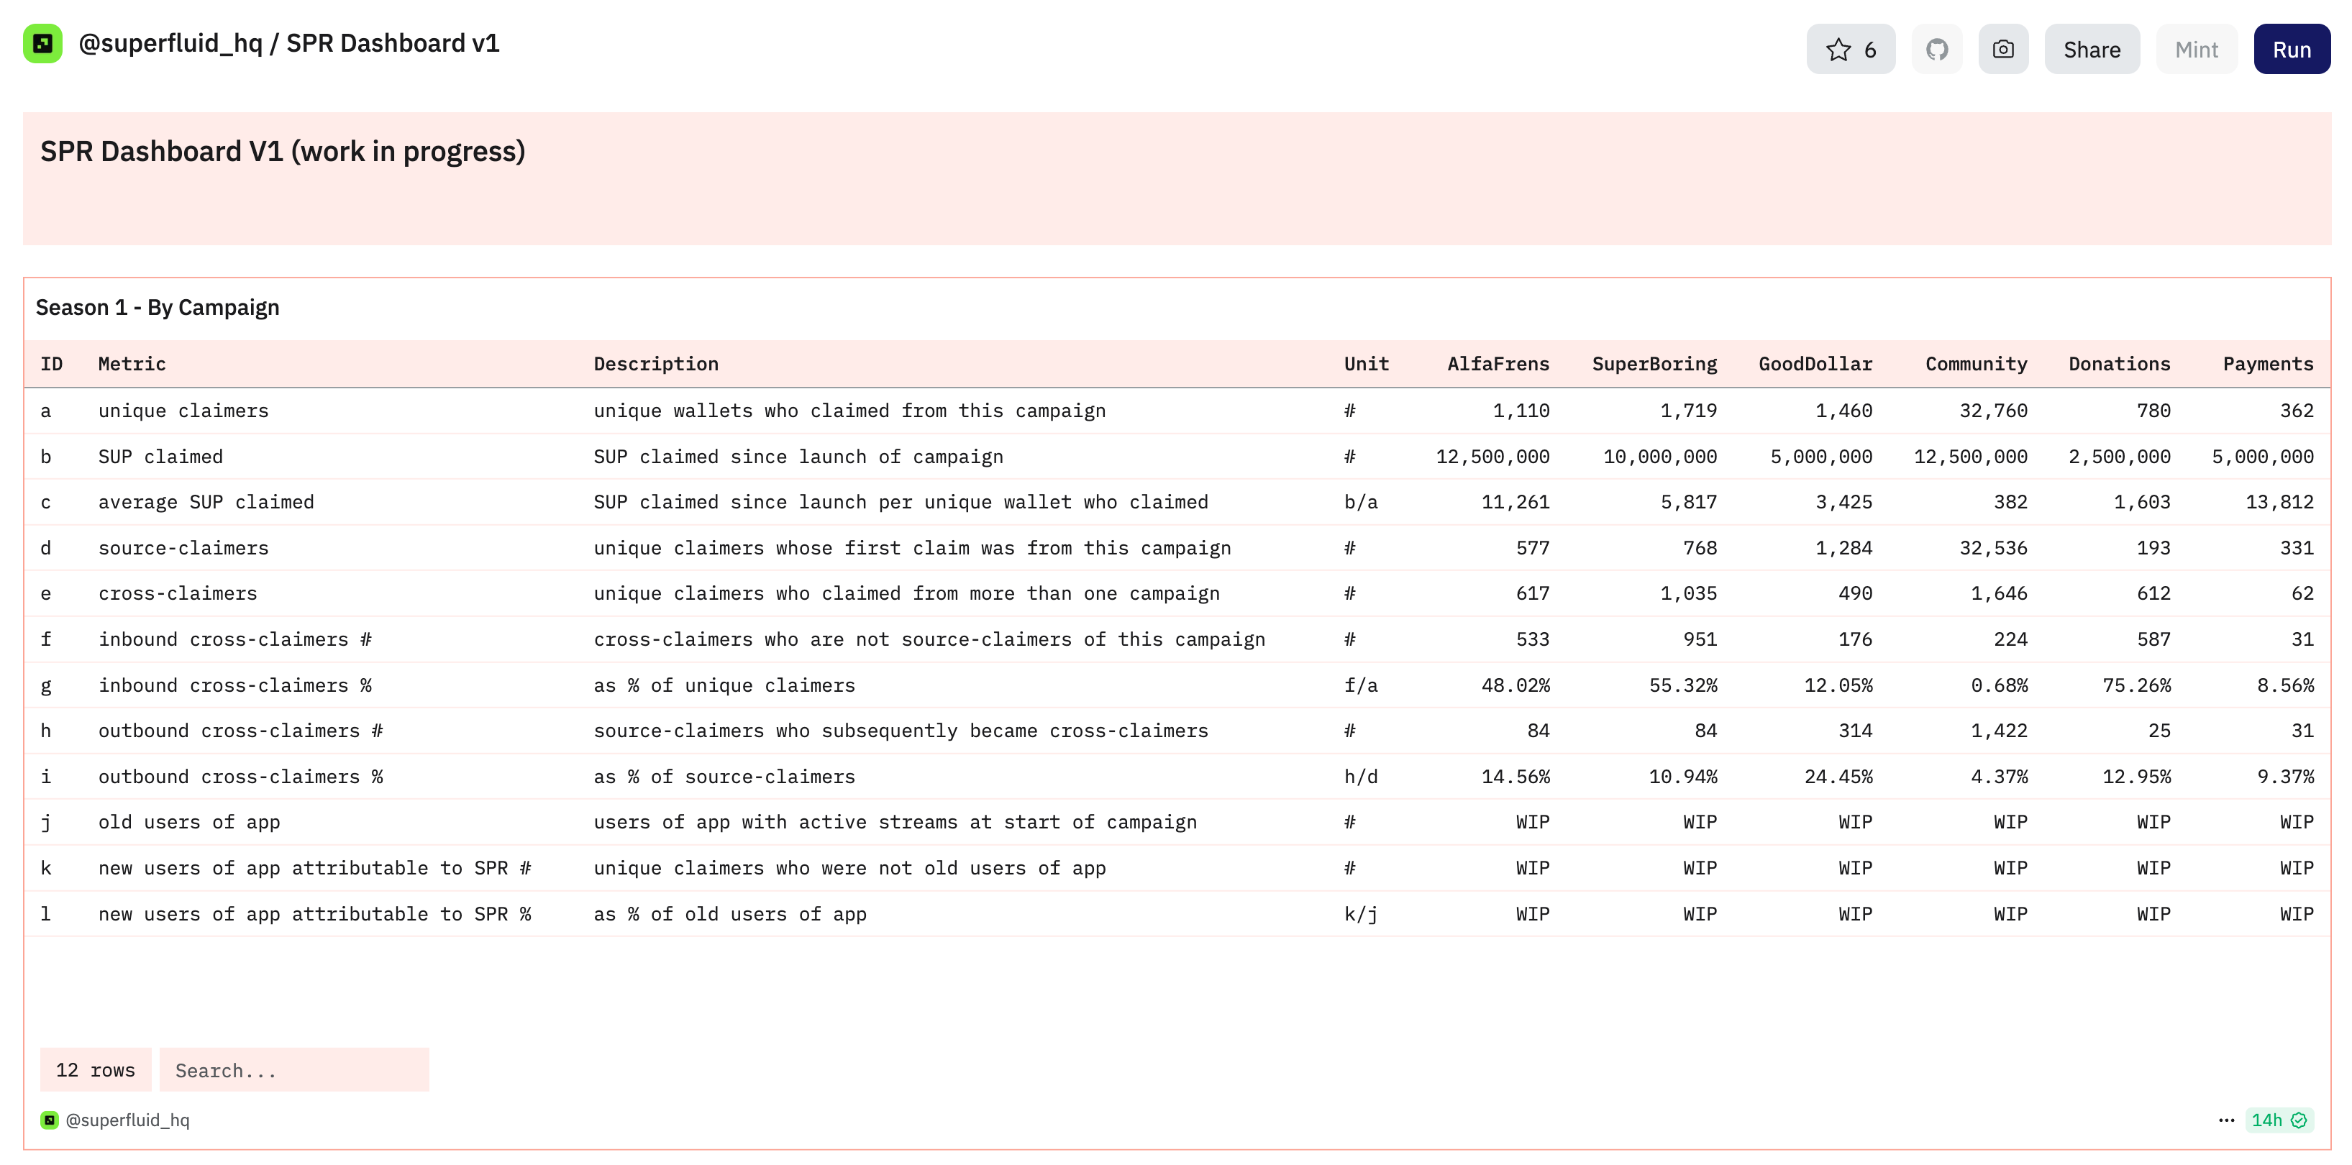Sort by the Metric column header
2352x1165 pixels.
(x=132, y=365)
